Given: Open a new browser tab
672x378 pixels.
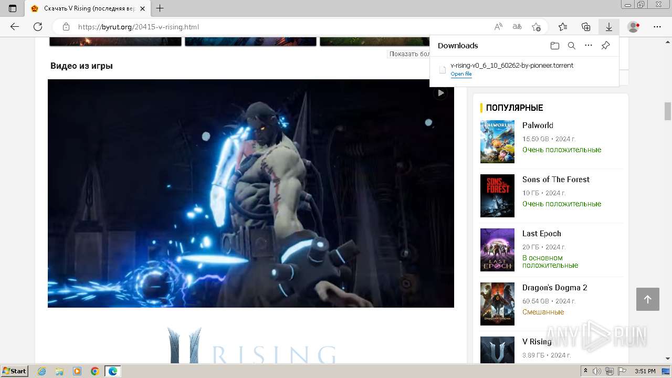Looking at the screenshot, I should [x=160, y=8].
